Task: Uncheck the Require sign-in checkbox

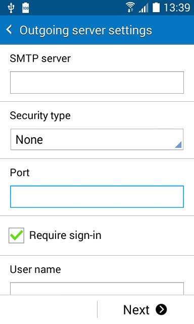Action: click(16, 235)
